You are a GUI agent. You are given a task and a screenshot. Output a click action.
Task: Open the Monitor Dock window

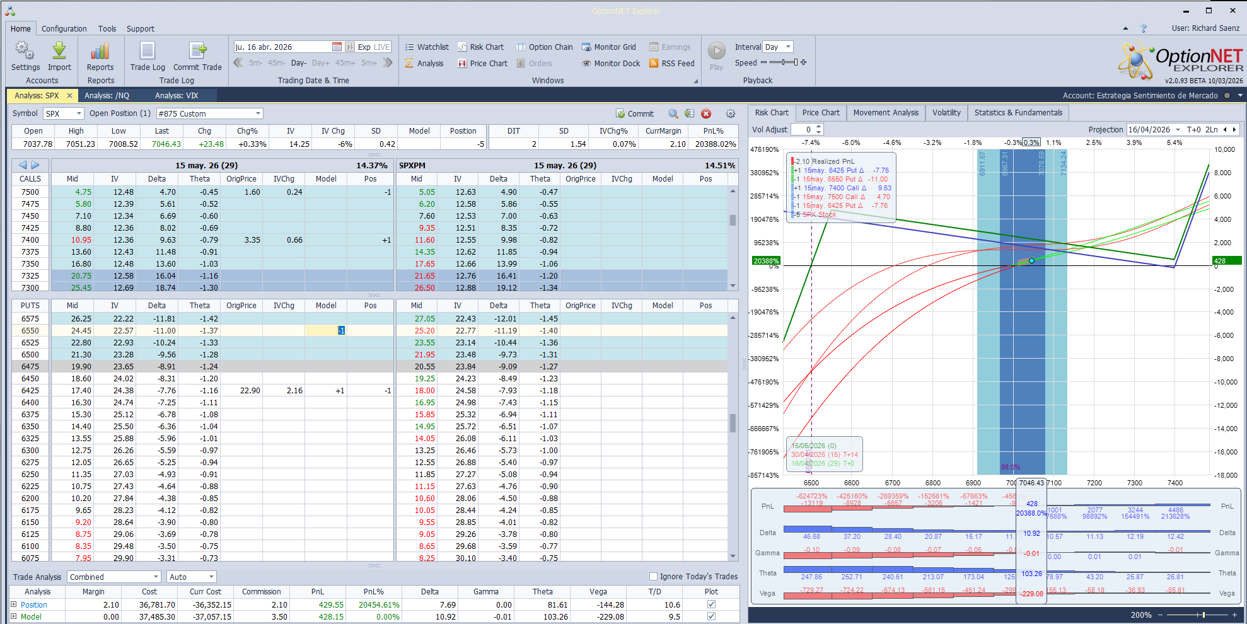[x=611, y=63]
